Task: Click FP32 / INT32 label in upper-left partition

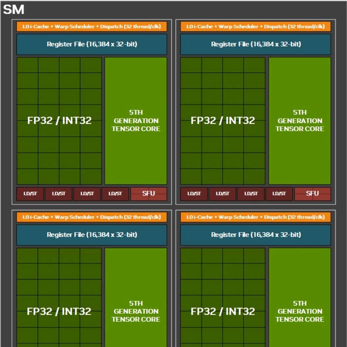Action: (59, 121)
